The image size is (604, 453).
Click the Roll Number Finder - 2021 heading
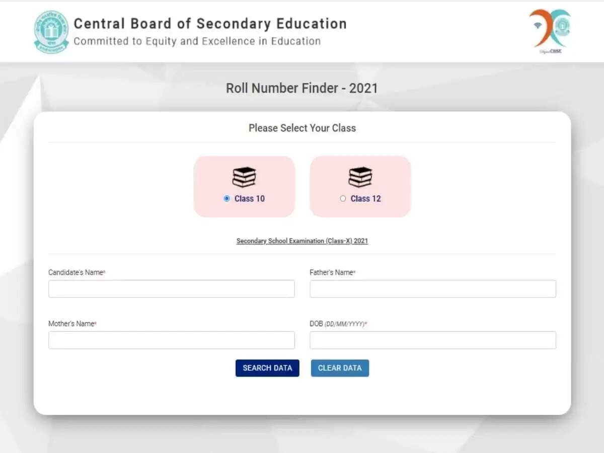coord(301,88)
